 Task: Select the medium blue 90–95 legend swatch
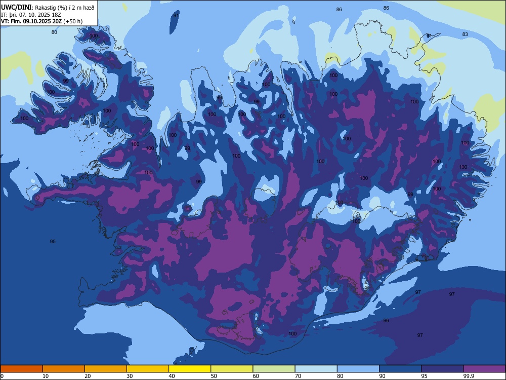pyautogui.click(x=400, y=369)
